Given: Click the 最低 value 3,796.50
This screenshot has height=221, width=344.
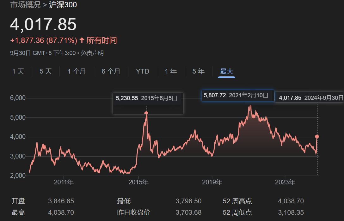Looking at the screenshot, I should 188,201.
